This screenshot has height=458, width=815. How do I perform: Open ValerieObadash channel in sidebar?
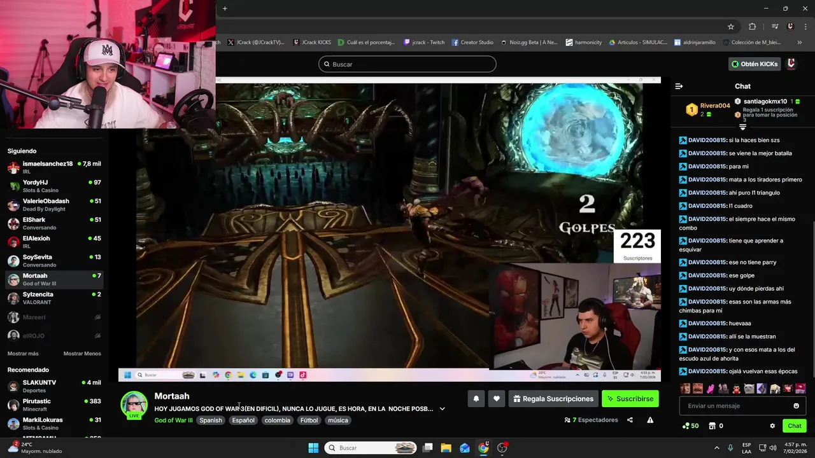54,205
